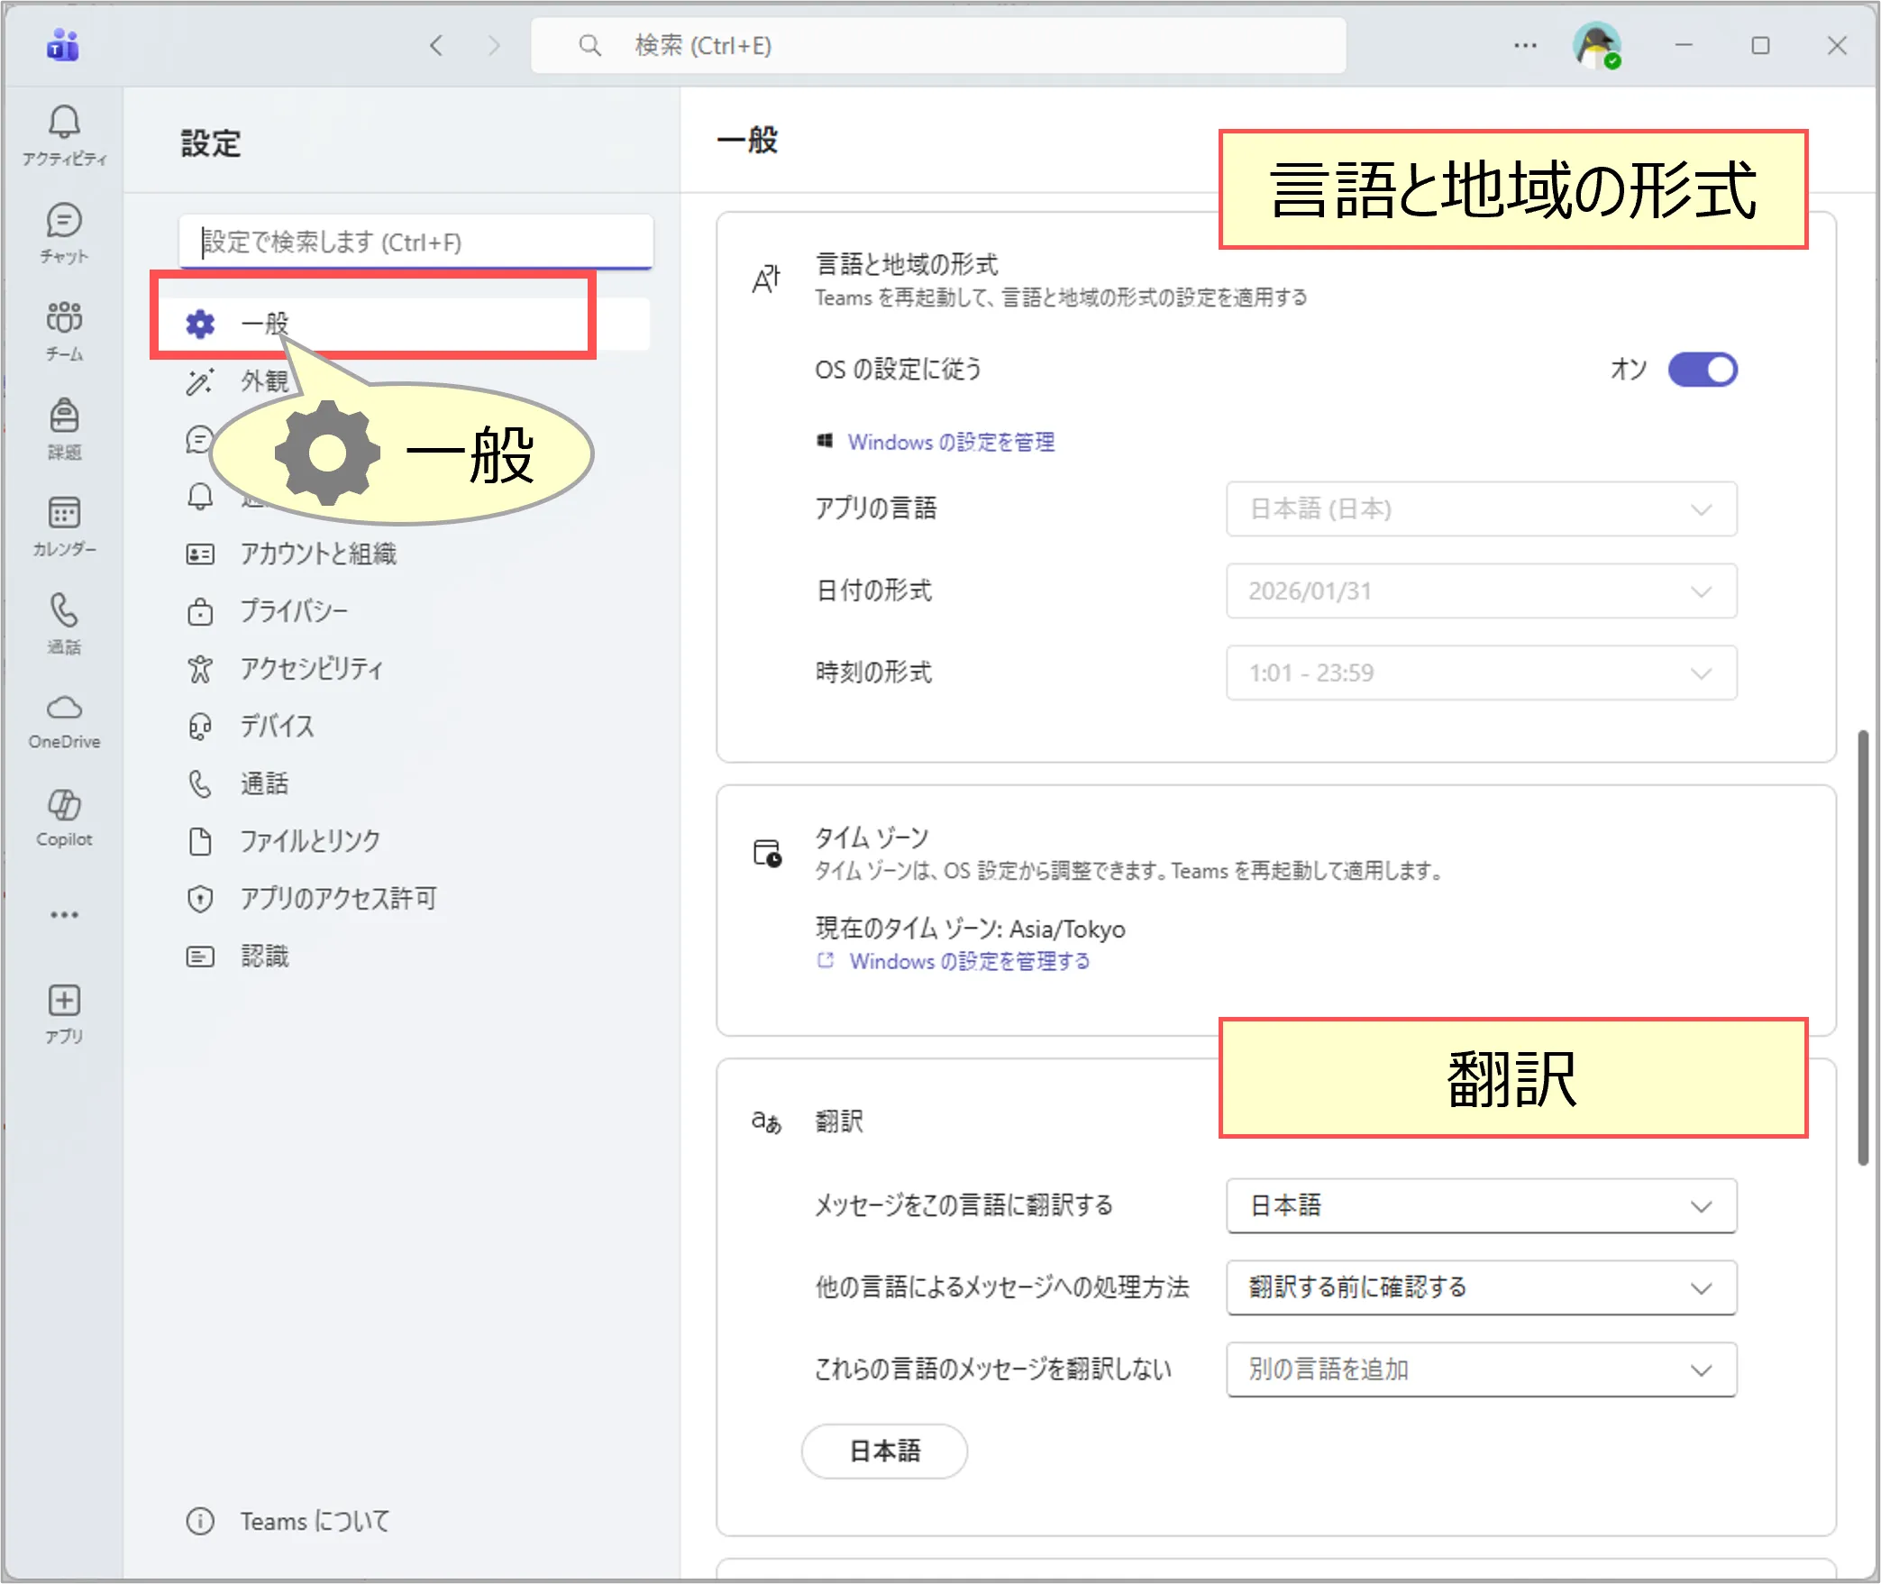The width and height of the screenshot is (1881, 1584).
Task: Open the settings and more ellipsis menu
Action: click(1525, 45)
